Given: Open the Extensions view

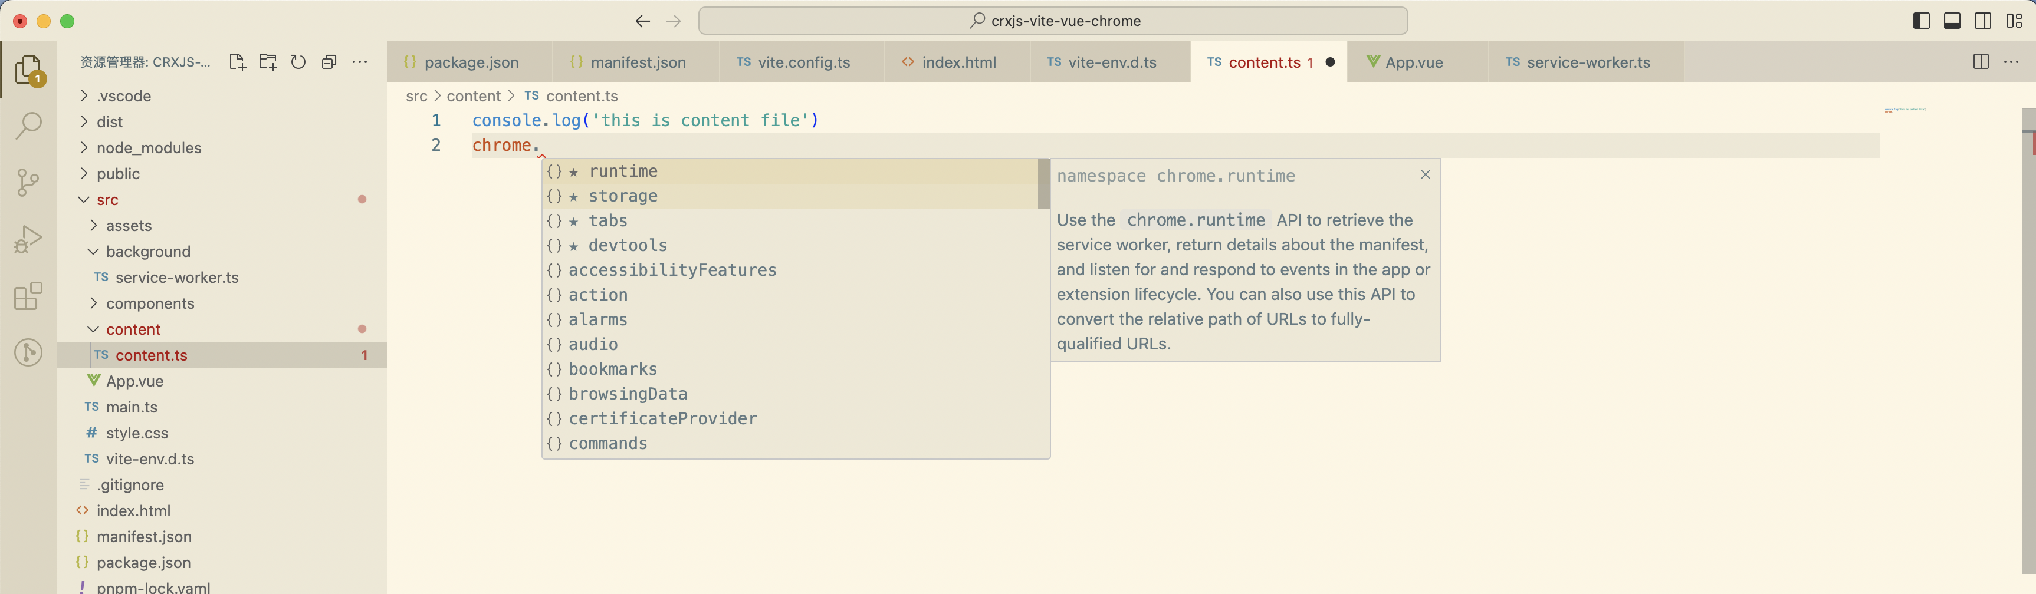Looking at the screenshot, I should pyautogui.click(x=28, y=296).
